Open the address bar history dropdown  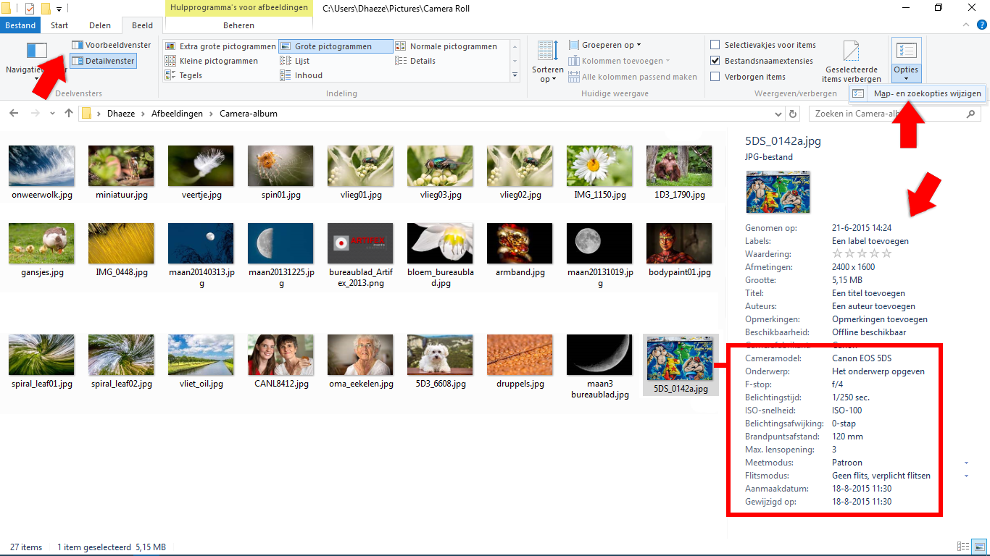point(778,114)
